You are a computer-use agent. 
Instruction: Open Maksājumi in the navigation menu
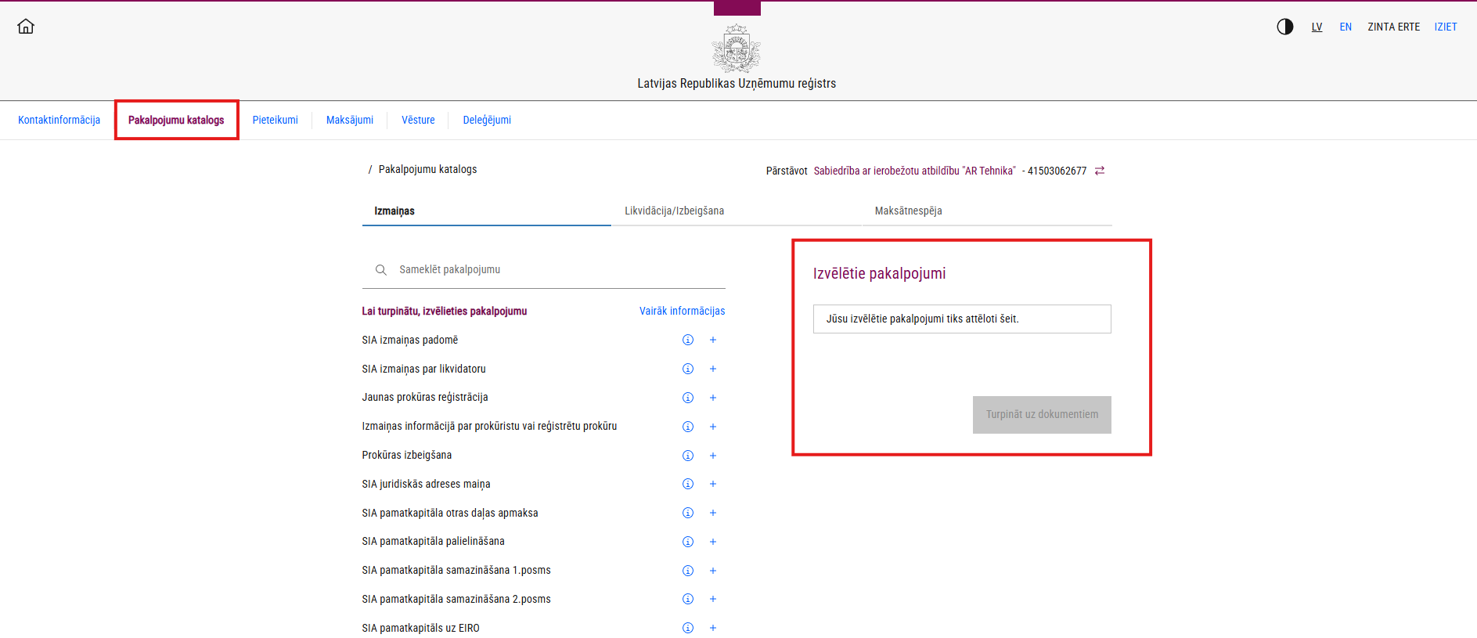tap(349, 120)
